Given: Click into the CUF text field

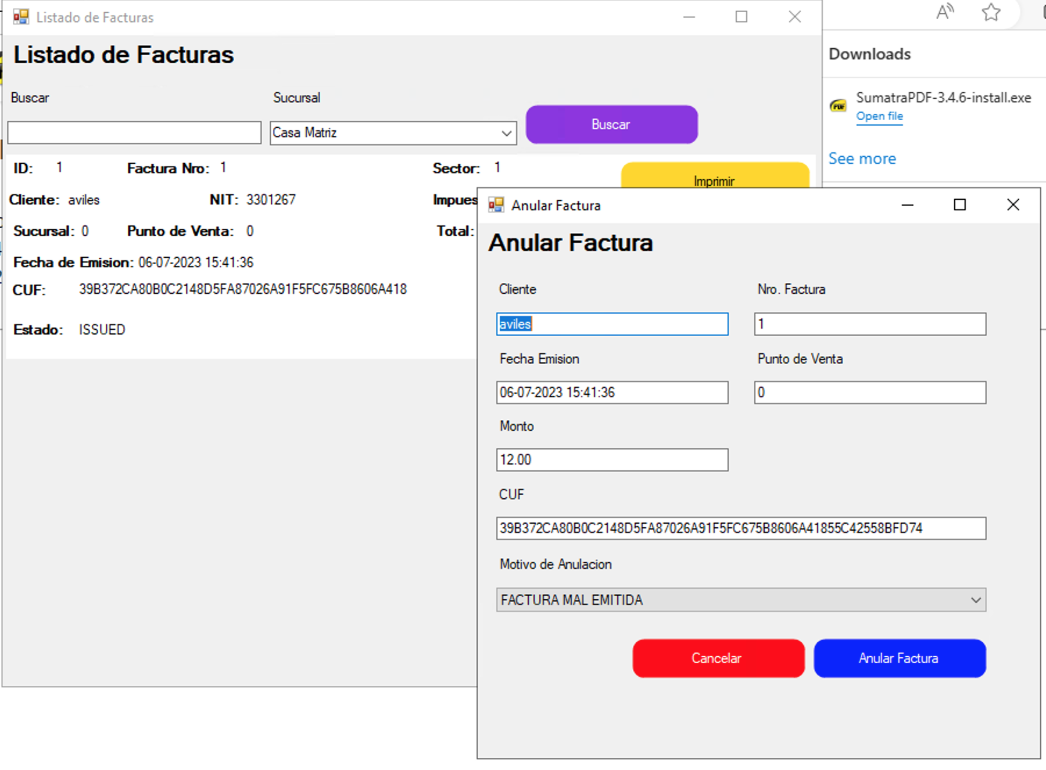Looking at the screenshot, I should click(740, 528).
